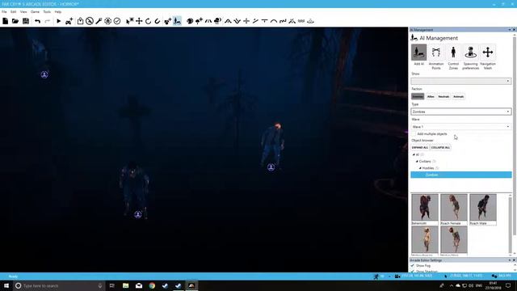Click the wrench tool icon in toolbar
The image size is (517, 291).
coord(99,21)
